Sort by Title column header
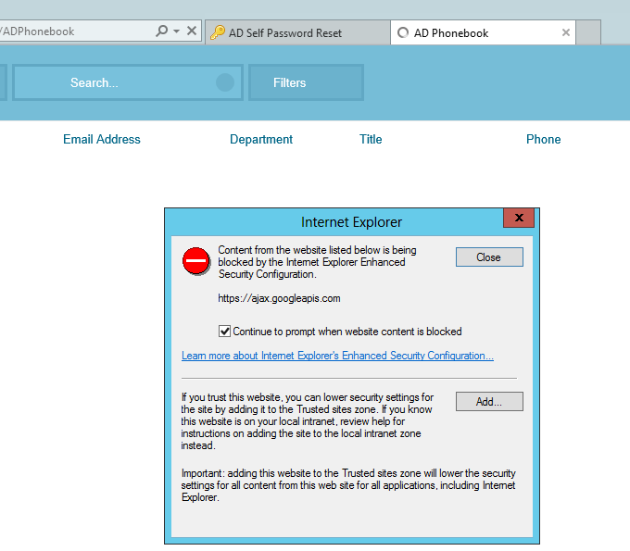The height and width of the screenshot is (551, 630). pyautogui.click(x=371, y=139)
